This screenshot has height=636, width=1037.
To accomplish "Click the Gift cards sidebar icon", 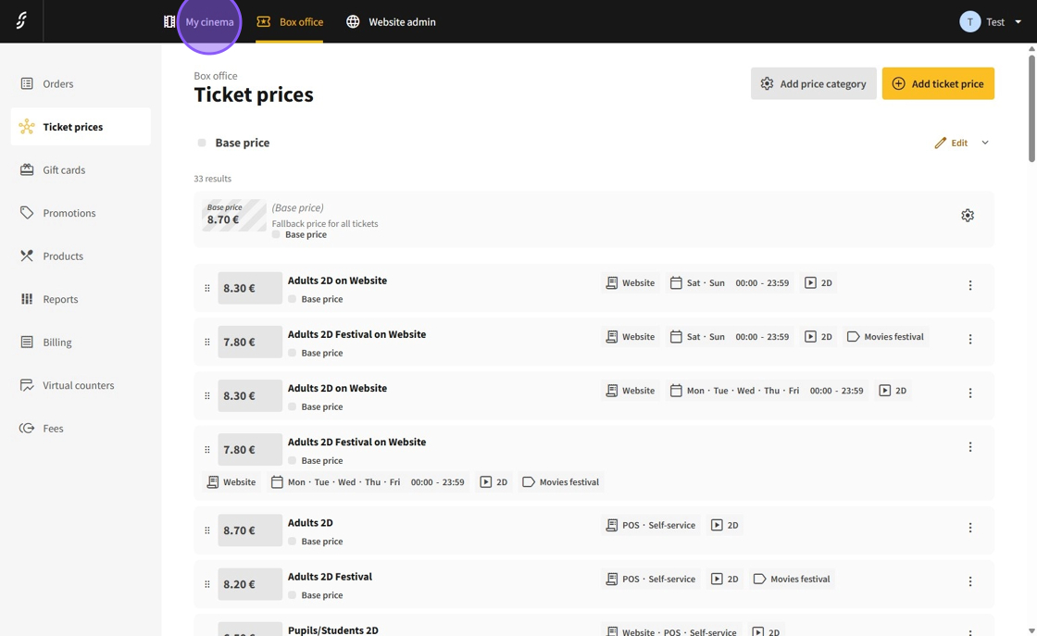I will 27,169.
